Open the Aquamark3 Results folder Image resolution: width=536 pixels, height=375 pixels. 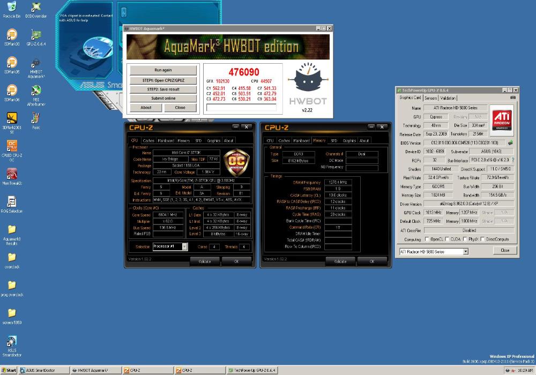[12, 234]
